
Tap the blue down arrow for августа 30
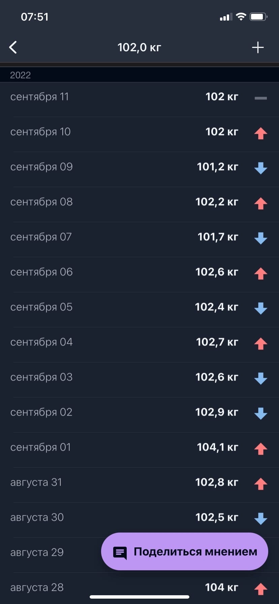pos(260,519)
